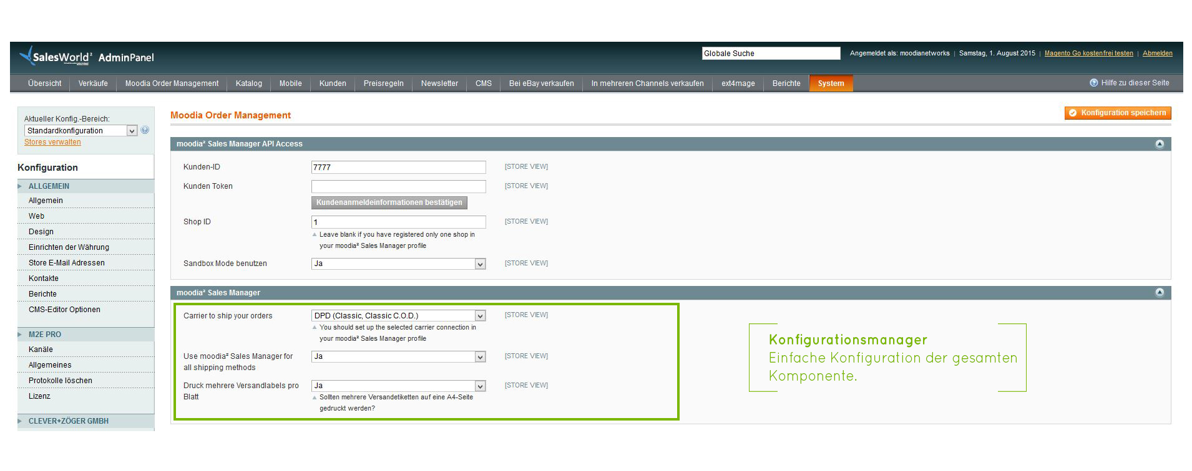
Task: Select Web in the configuration sidebar
Action: click(85, 216)
